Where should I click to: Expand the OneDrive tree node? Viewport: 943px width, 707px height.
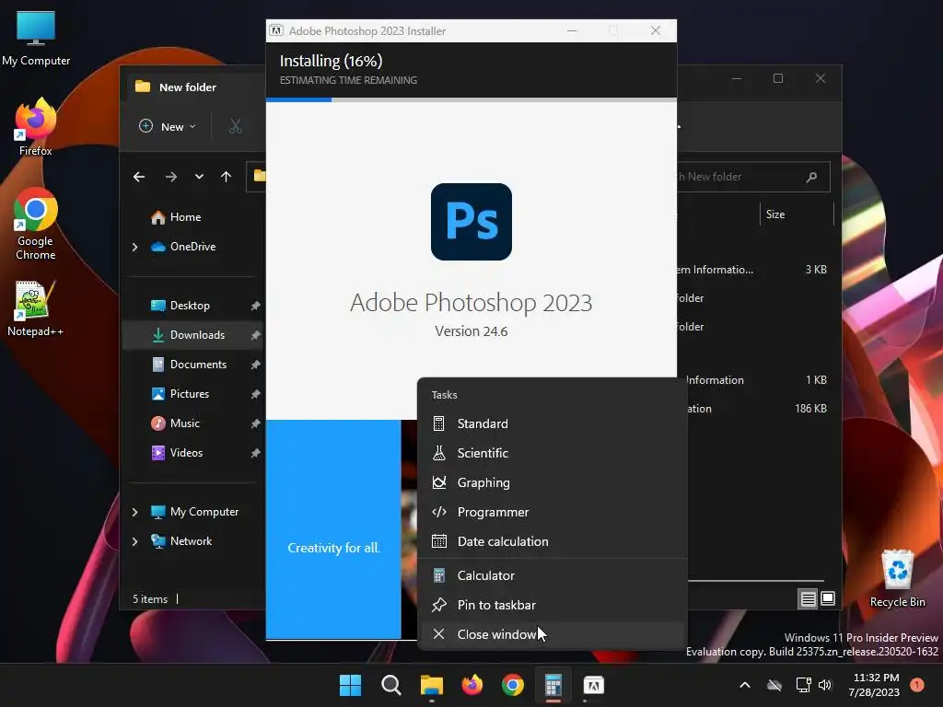point(134,247)
